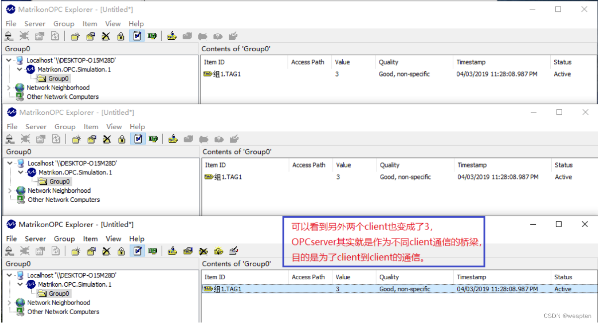Expand Network Neighborhood in top window
Viewport: 599px width, 324px height.
(9, 88)
